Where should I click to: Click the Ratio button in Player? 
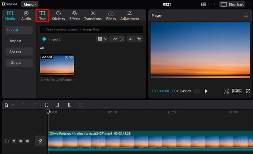(x=237, y=91)
